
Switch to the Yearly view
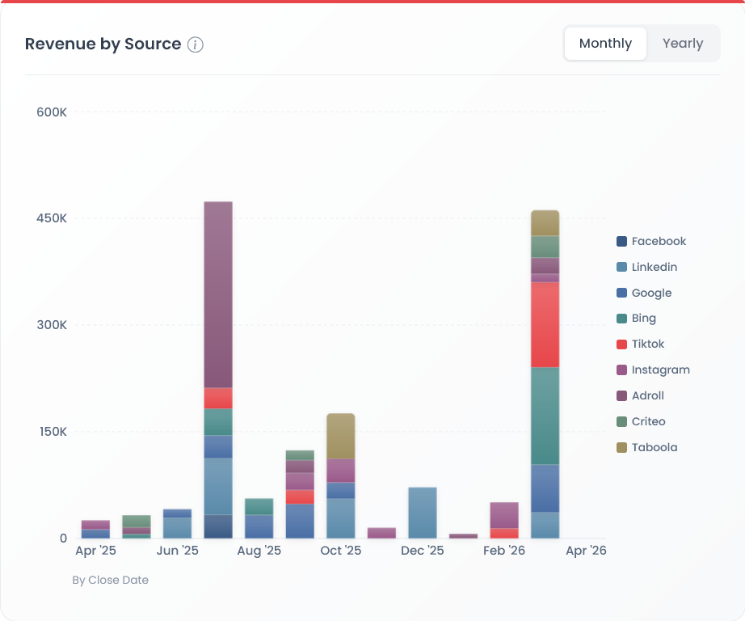(x=683, y=43)
